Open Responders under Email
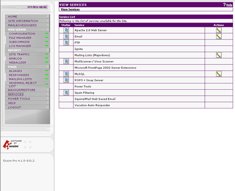 (x=19, y=75)
